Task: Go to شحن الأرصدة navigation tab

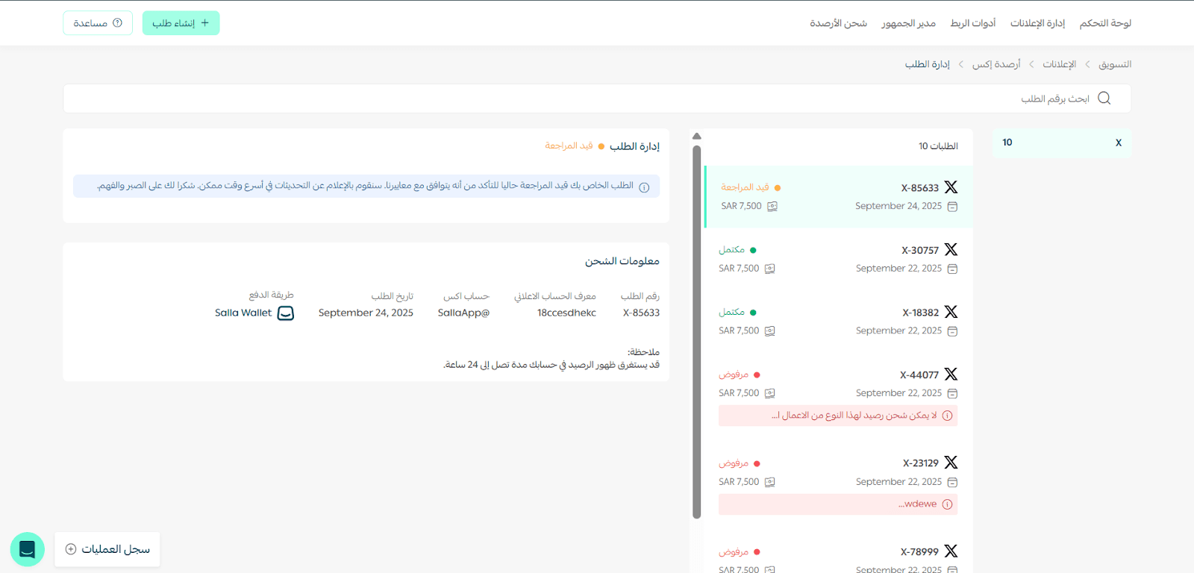Action: click(838, 23)
